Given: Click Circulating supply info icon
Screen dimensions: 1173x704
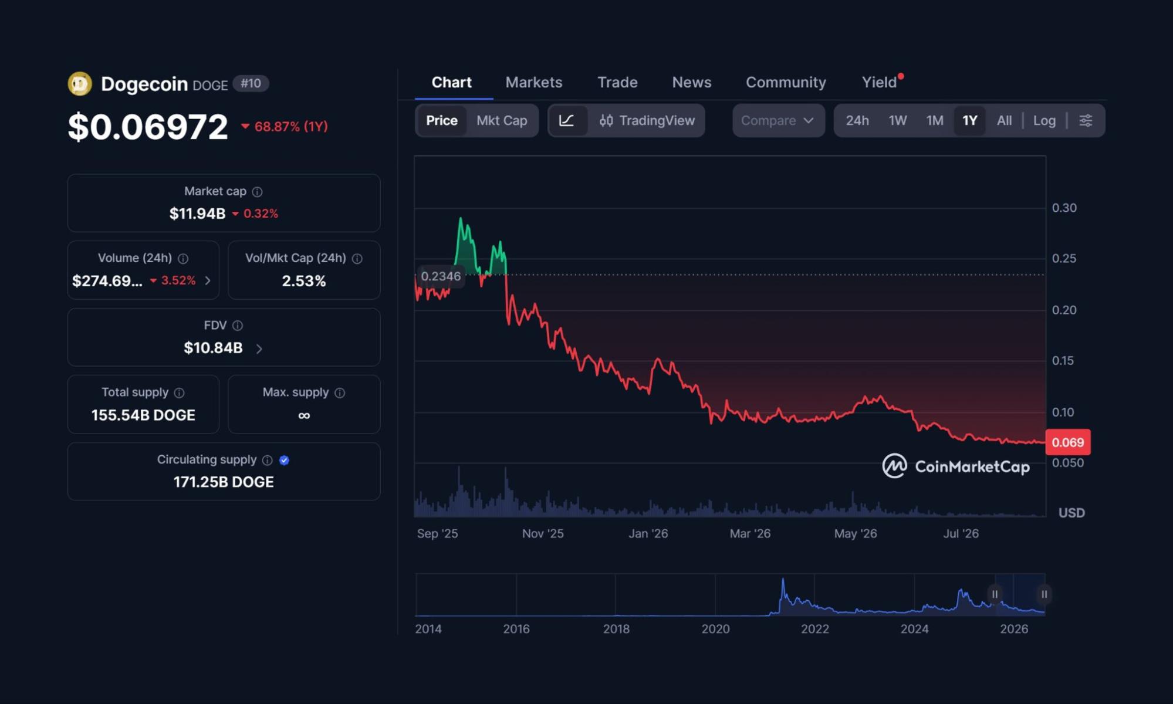Looking at the screenshot, I should tap(267, 461).
